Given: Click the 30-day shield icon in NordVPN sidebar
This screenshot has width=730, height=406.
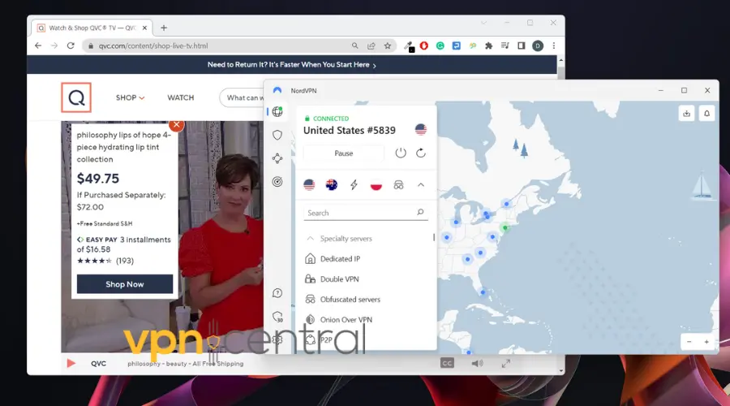Looking at the screenshot, I should (x=277, y=317).
